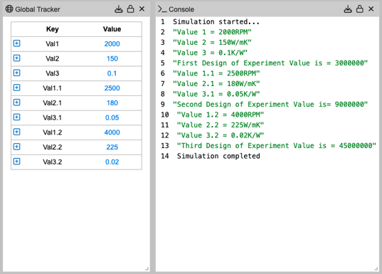The height and width of the screenshot is (274, 382).
Task: Click console line "Value 3.1 = 0.05K/W"
Action: pos(216,94)
